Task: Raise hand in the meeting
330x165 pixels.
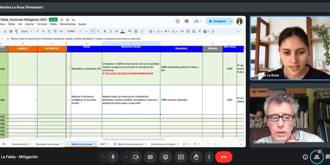Action: [196, 157]
